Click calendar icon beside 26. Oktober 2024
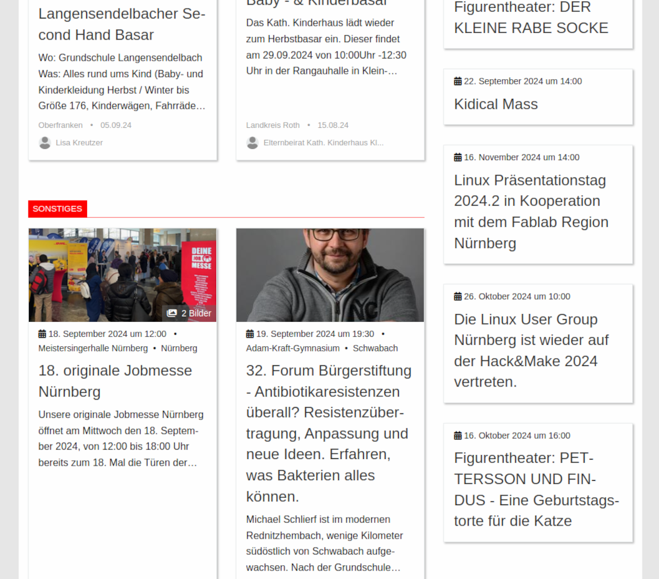 (x=458, y=297)
